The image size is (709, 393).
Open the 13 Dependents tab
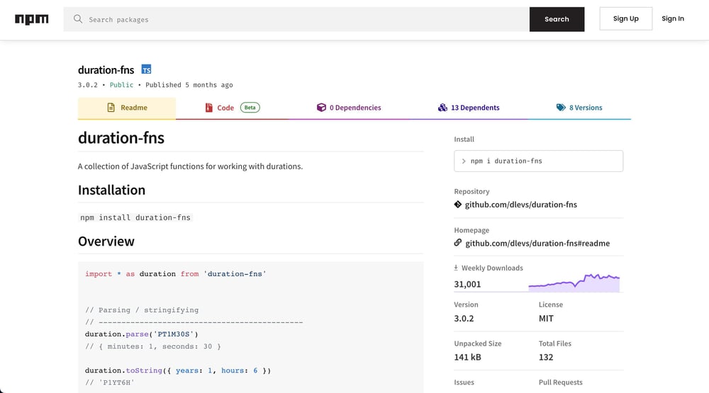[474, 108]
